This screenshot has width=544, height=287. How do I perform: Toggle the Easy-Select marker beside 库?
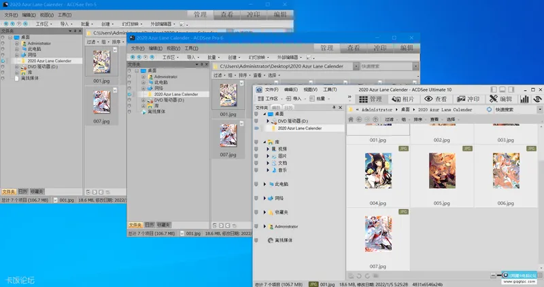[256, 141]
